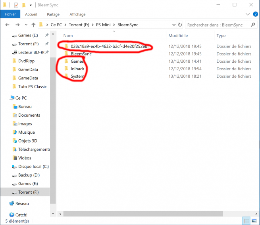Viewport: 260px width, 225px height.
Task: Click the New folder icon in title bar
Action: pos(24,5)
